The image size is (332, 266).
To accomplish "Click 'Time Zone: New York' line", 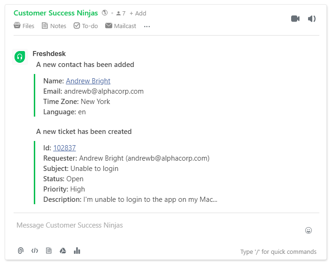I will (77, 102).
